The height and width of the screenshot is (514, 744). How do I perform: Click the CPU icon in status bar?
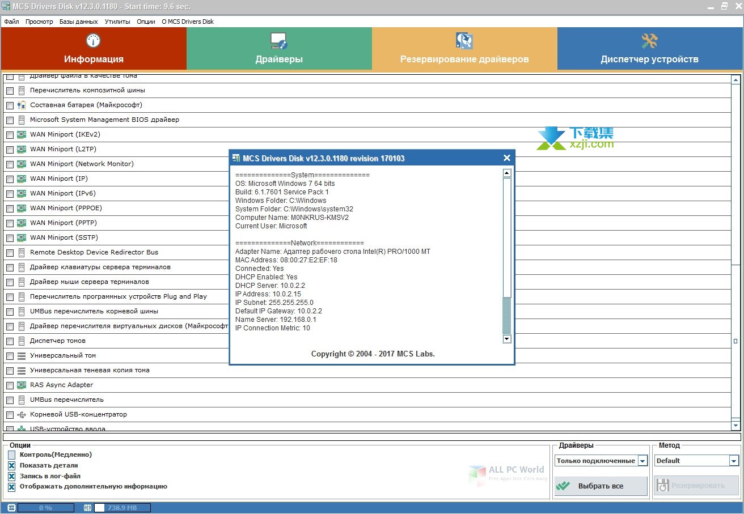point(11,508)
